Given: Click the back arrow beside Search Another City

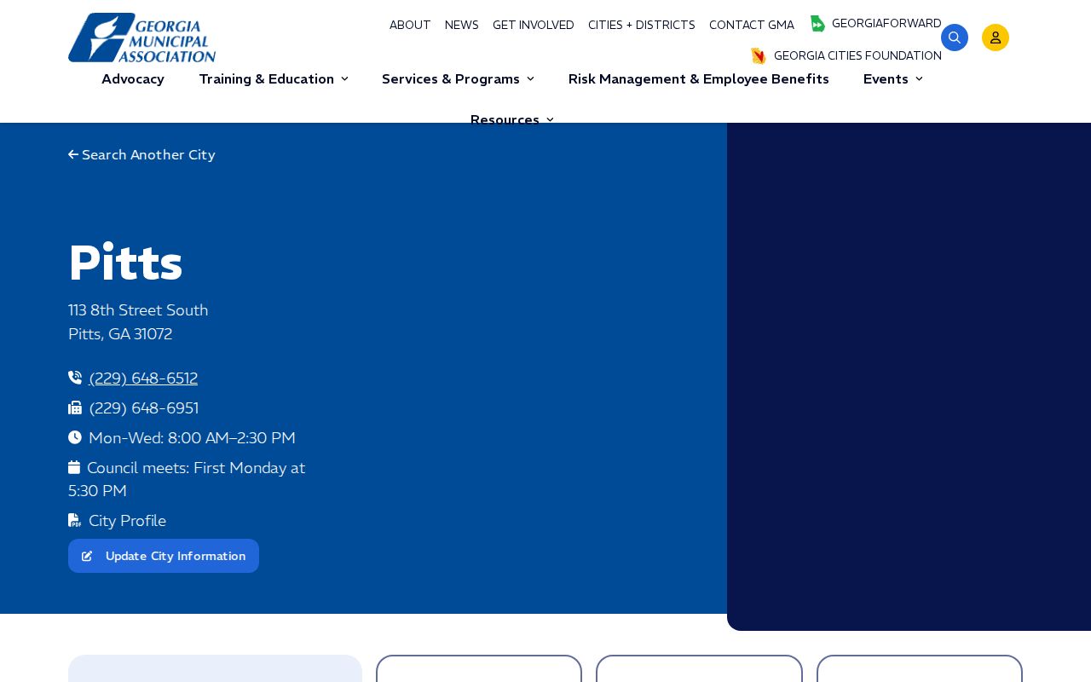Looking at the screenshot, I should pyautogui.click(x=73, y=155).
